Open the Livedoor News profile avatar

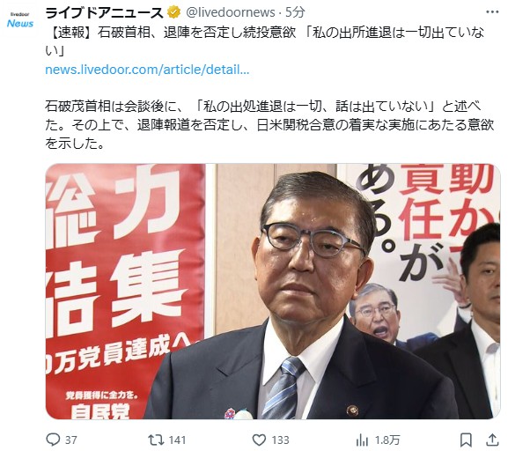point(20,20)
